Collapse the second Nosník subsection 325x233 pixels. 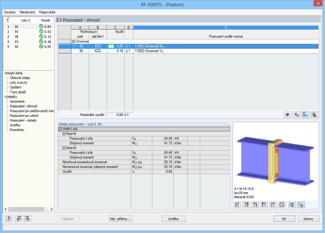64,148
